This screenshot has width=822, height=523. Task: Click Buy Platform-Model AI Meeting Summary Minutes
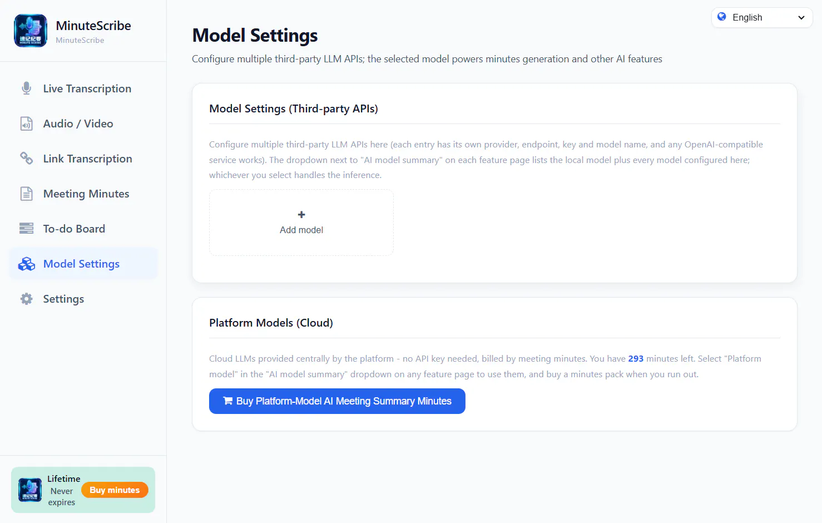click(x=337, y=401)
